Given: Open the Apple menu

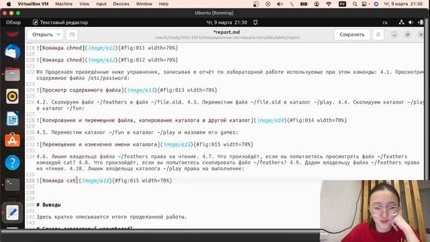Looking at the screenshot, I should coord(9,4).
